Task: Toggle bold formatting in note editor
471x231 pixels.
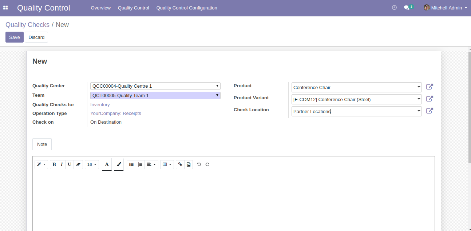Action: pyautogui.click(x=54, y=164)
